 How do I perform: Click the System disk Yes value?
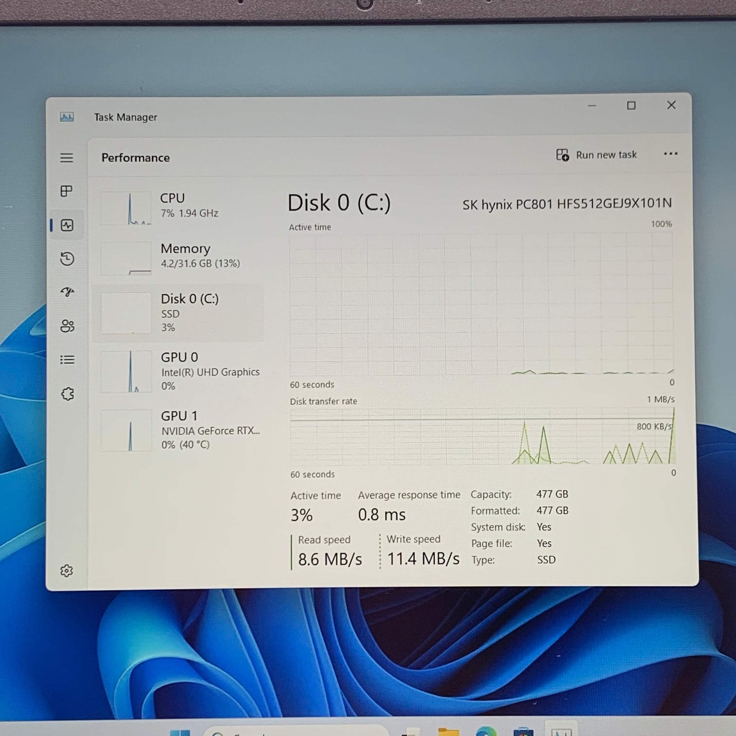pyautogui.click(x=544, y=527)
